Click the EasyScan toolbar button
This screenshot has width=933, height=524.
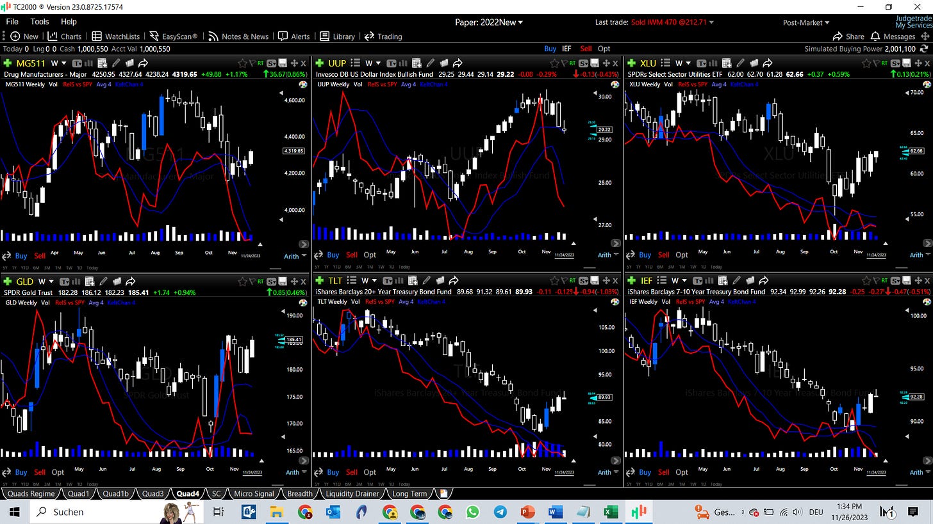(173, 36)
